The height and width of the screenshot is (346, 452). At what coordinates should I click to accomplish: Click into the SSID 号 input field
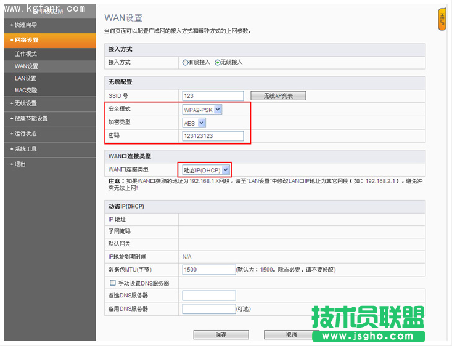[213, 95]
